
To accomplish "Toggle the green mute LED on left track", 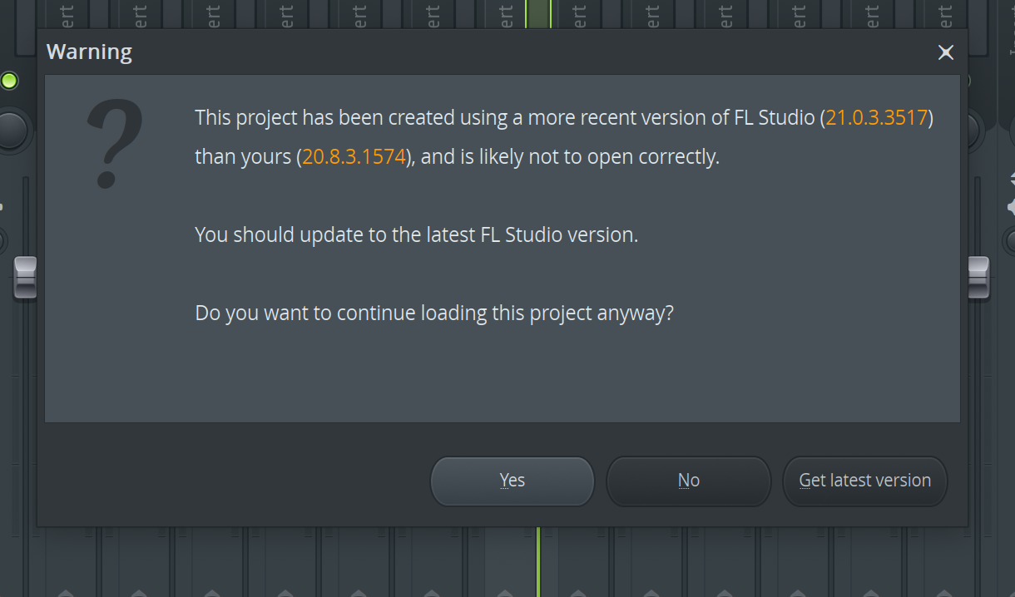I will click(9, 81).
